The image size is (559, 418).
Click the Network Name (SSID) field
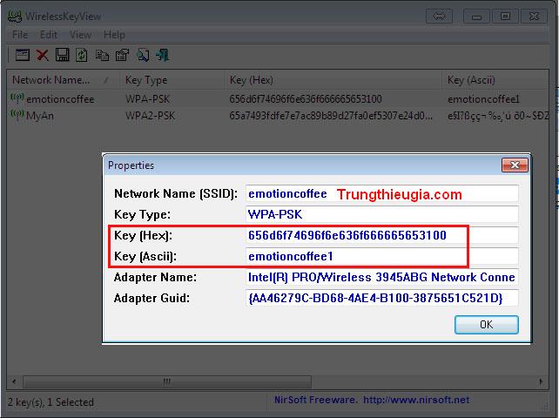tap(382, 193)
